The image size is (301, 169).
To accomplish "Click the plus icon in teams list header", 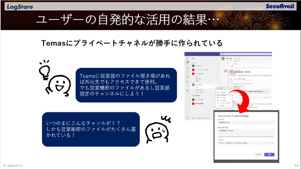I will pos(217,59).
